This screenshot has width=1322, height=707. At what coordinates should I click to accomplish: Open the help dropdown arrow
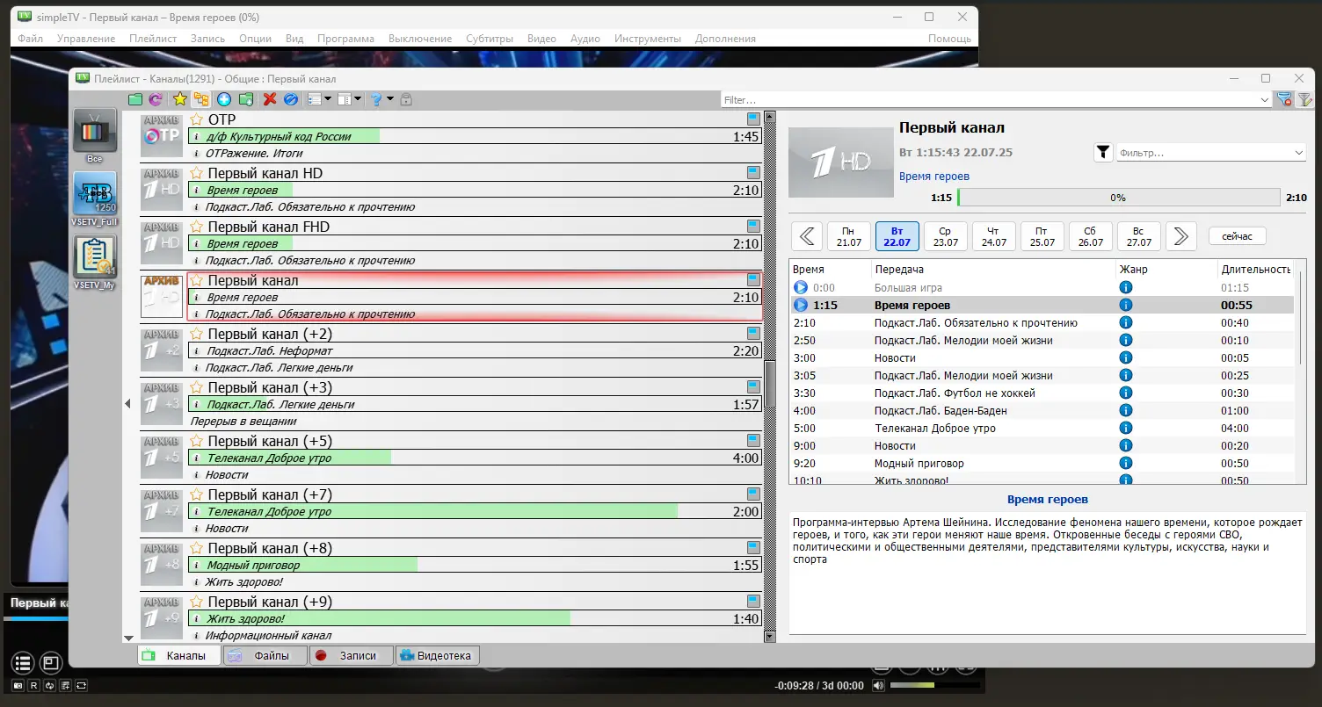390,99
